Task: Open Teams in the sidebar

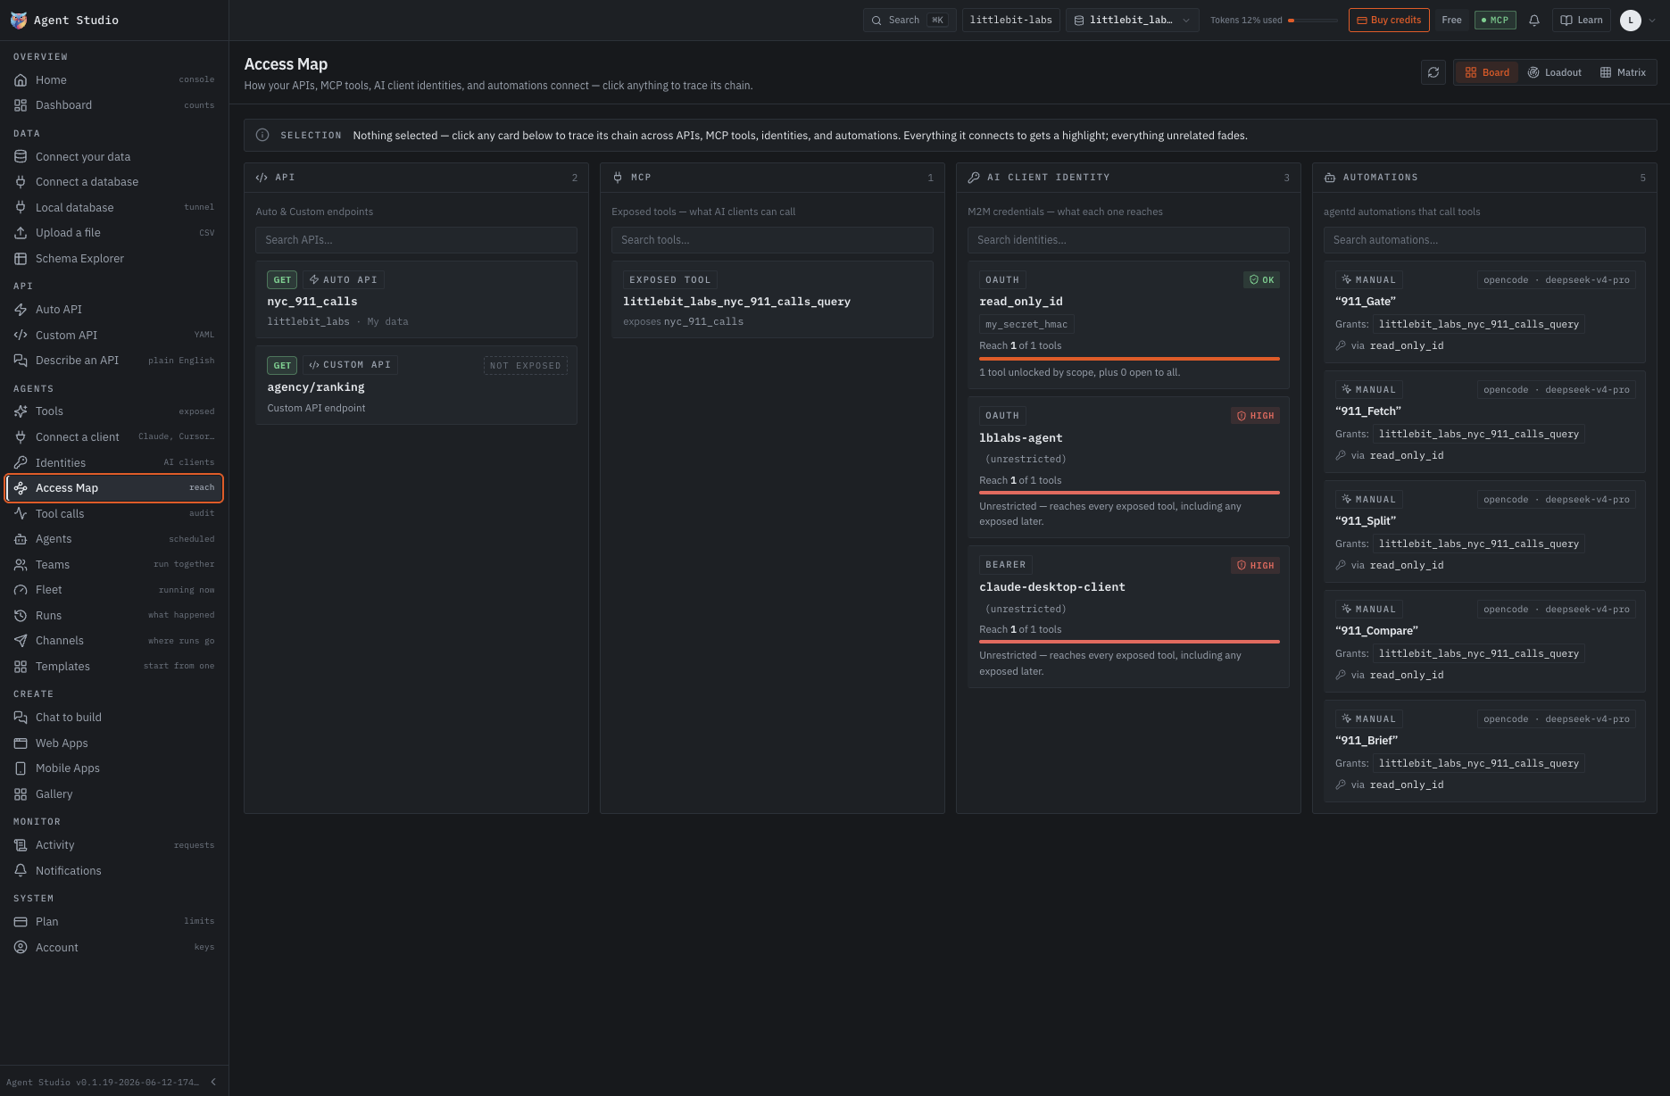Action: [x=114, y=565]
